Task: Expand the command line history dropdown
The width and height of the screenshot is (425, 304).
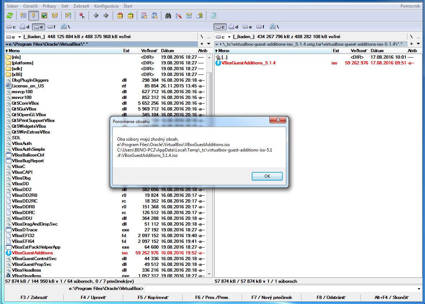Action: tap(419, 289)
